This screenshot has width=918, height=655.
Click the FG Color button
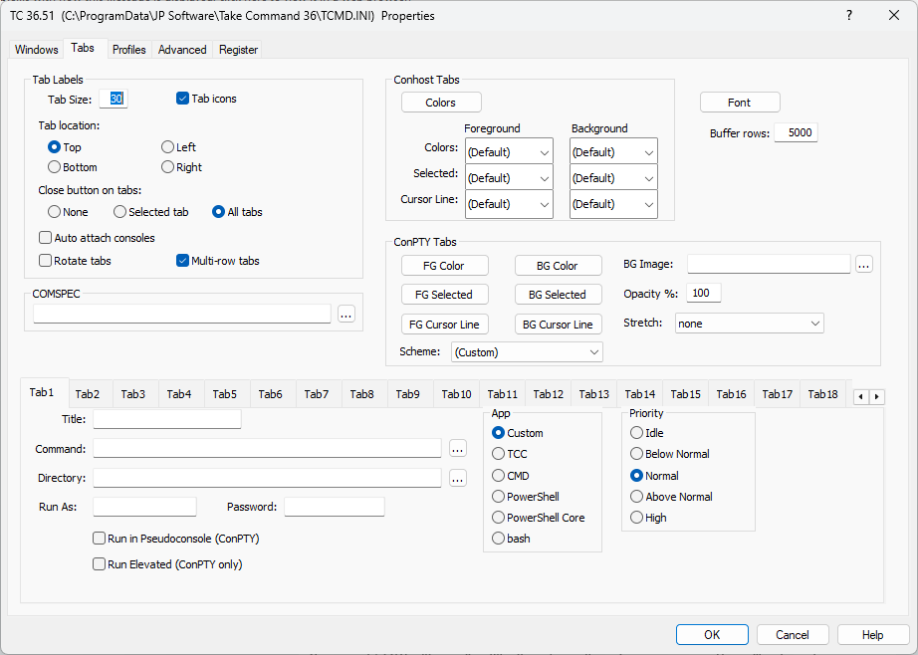(444, 266)
